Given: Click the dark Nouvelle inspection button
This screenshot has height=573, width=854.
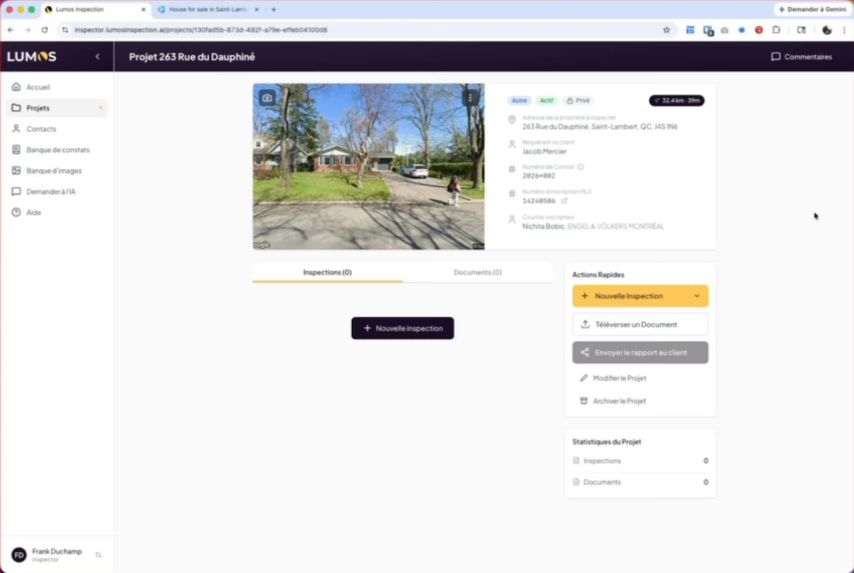Looking at the screenshot, I should pyautogui.click(x=403, y=328).
